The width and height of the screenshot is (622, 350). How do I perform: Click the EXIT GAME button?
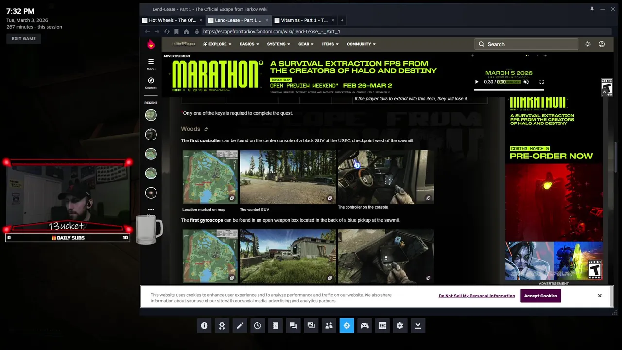coord(24,38)
